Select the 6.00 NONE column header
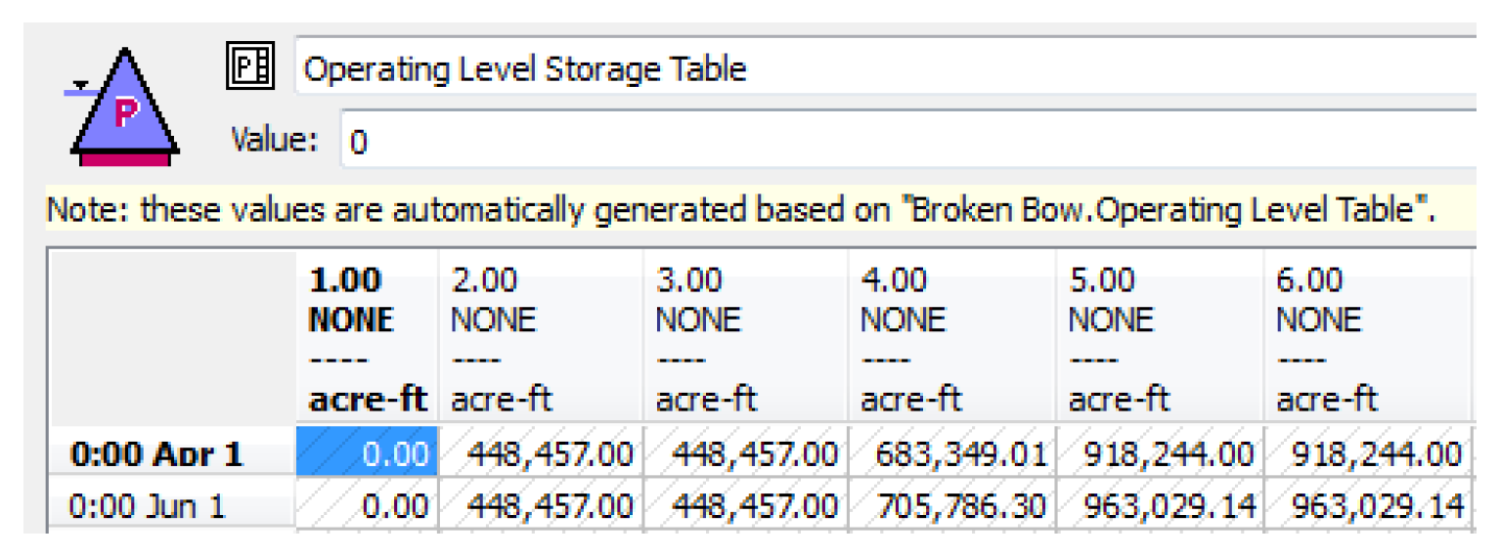The width and height of the screenshot is (1500, 557). 1365,338
